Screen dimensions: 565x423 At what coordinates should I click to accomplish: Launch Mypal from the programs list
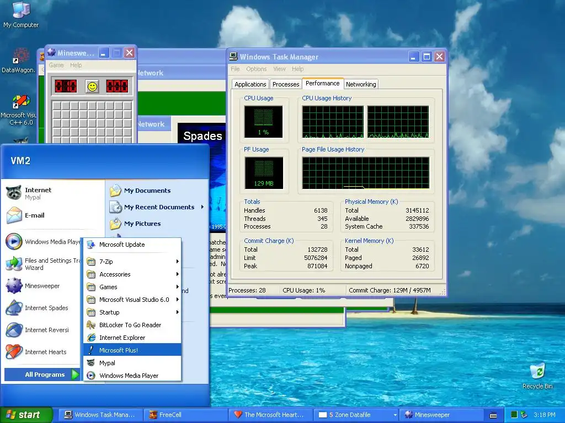click(132, 363)
